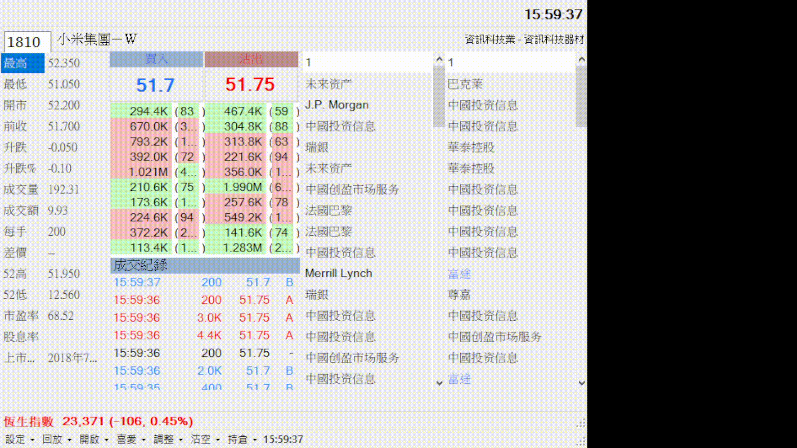
Task: Open the 調整 adjust menu
Action: pos(168,439)
